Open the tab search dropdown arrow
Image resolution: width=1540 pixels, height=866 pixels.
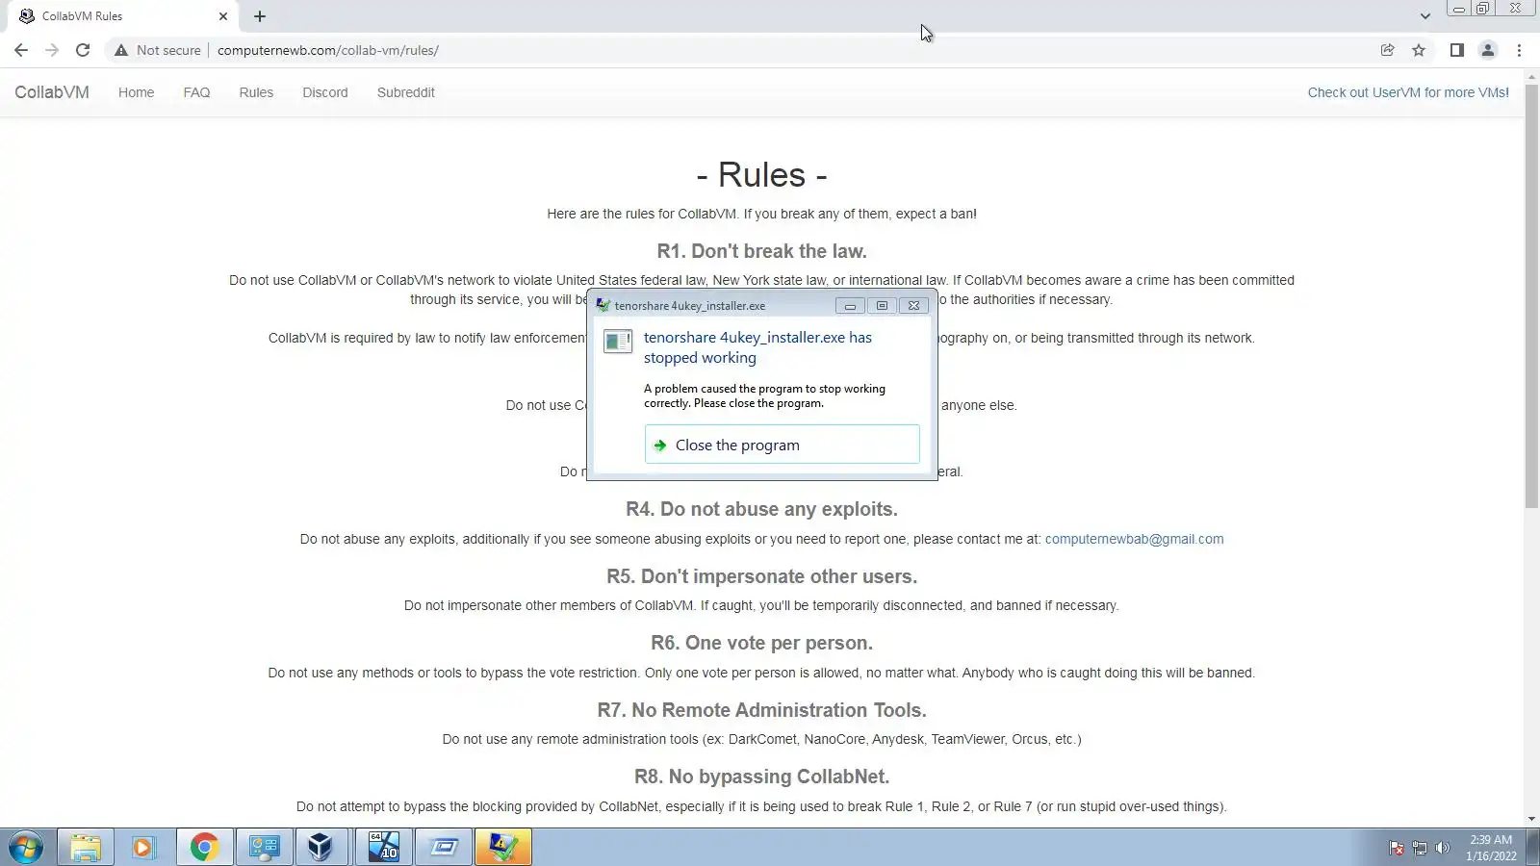1425,16
